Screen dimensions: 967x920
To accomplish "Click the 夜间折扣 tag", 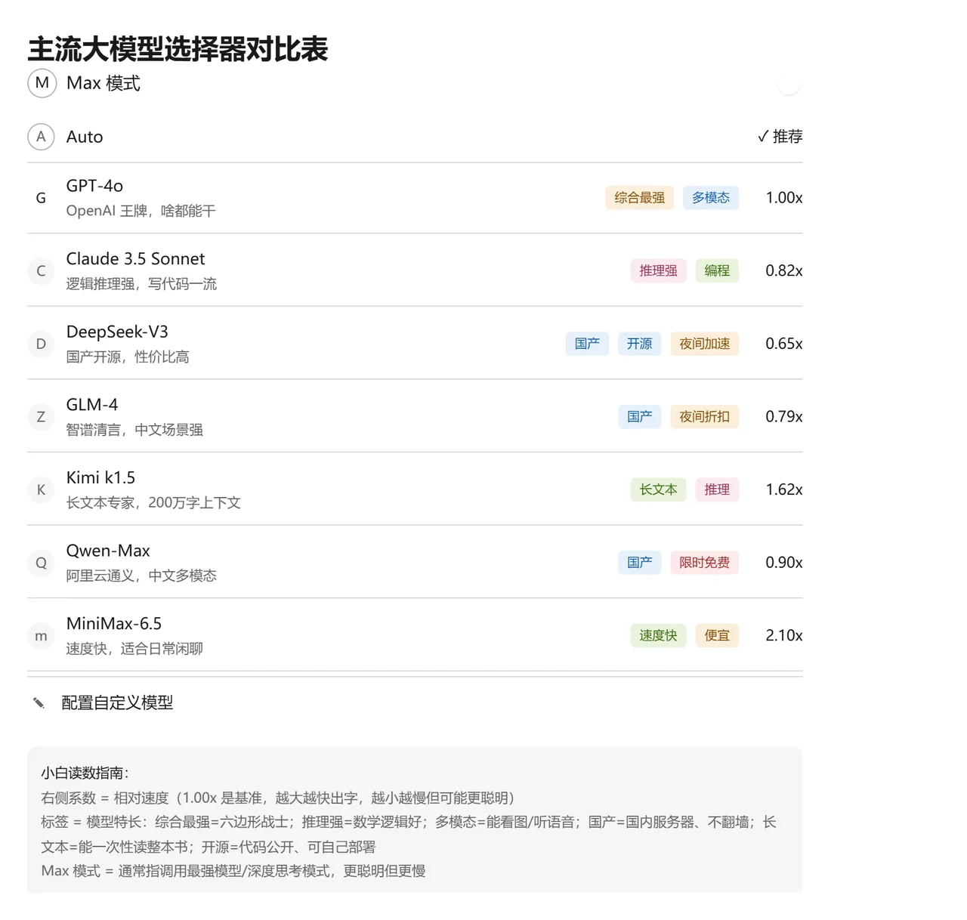I will 704,417.
